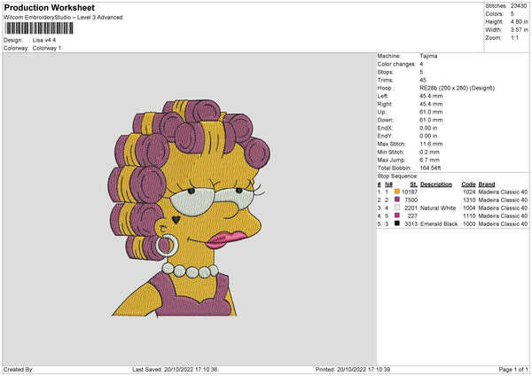The image size is (532, 376).
Task: Click the Max Jump value 6.7 mm
Action: [429, 160]
